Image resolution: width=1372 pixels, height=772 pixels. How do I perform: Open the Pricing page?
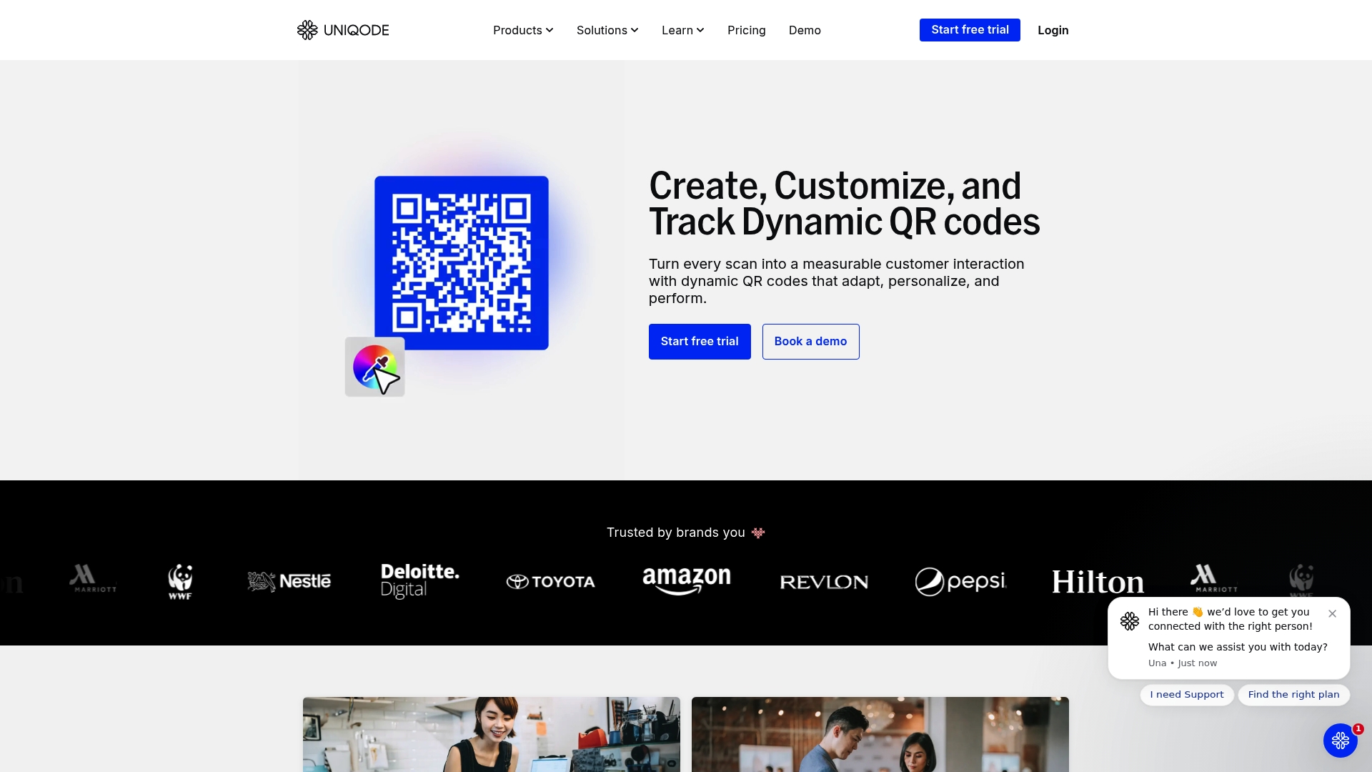coord(747,30)
